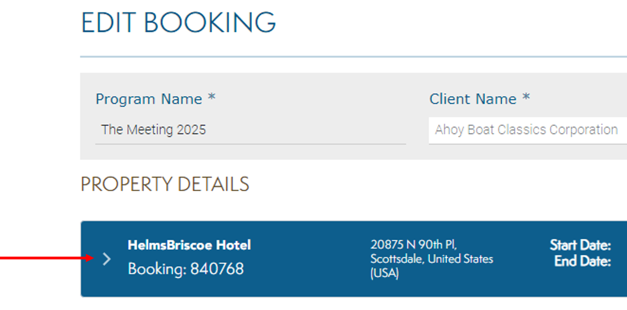
Task: Click the word Booking in the property card
Action: point(155,269)
